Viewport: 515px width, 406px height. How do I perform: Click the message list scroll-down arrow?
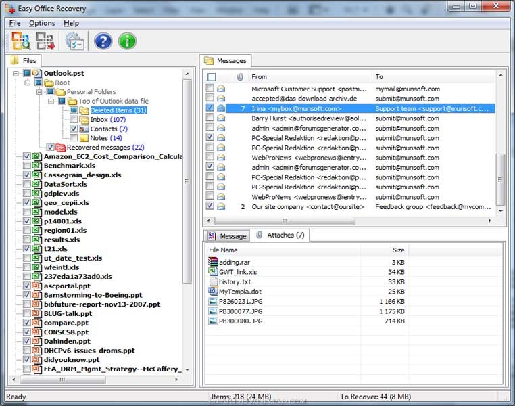(501, 211)
